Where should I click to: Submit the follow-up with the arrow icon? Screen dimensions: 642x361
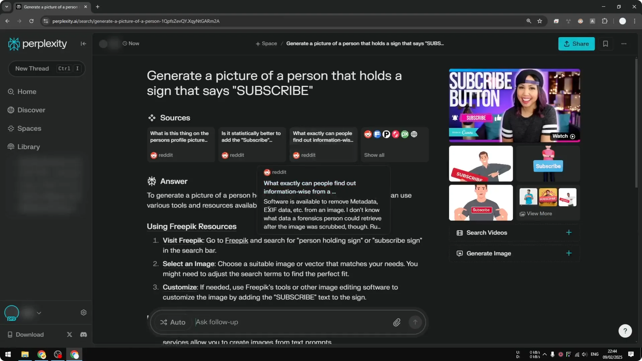point(415,322)
